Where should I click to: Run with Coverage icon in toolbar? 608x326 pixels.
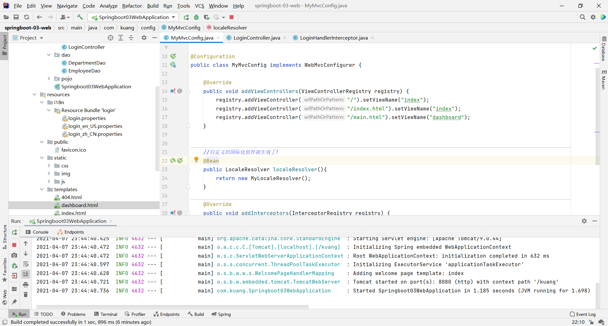click(x=206, y=17)
